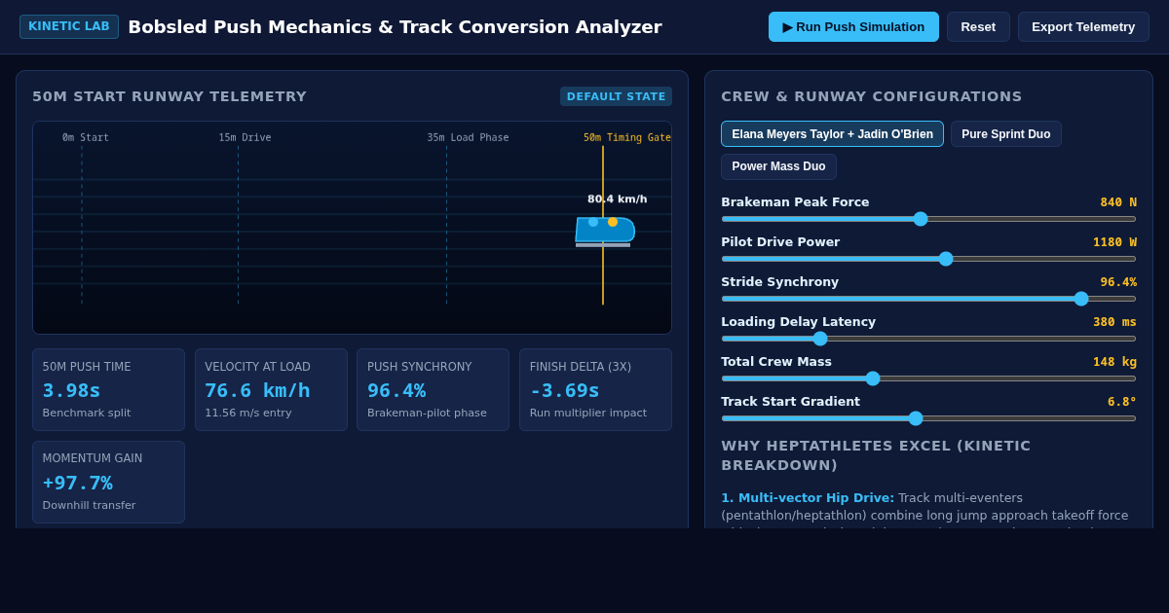Adjust the Brakeman Peak Force slider
This screenshot has height=613, width=1169.
[928, 219]
